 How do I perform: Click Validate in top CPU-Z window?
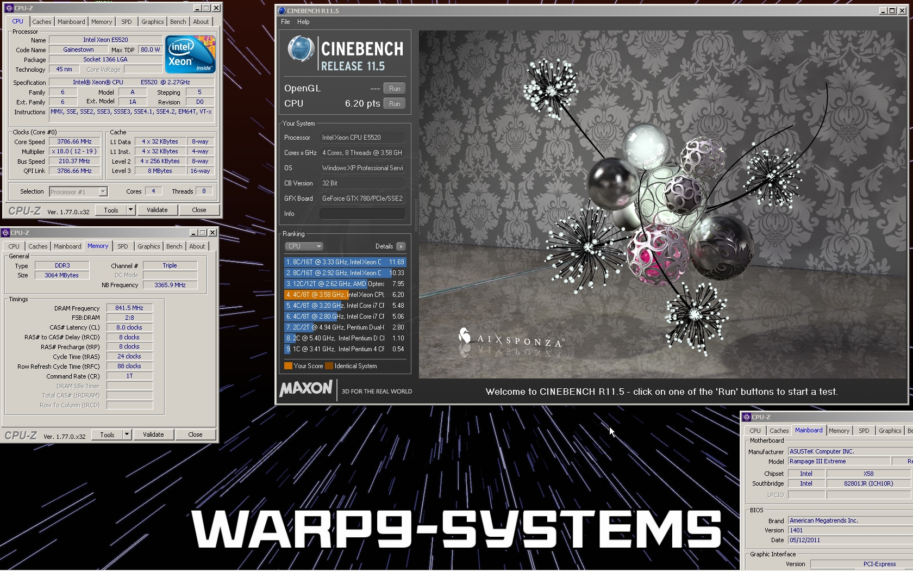[x=157, y=210]
